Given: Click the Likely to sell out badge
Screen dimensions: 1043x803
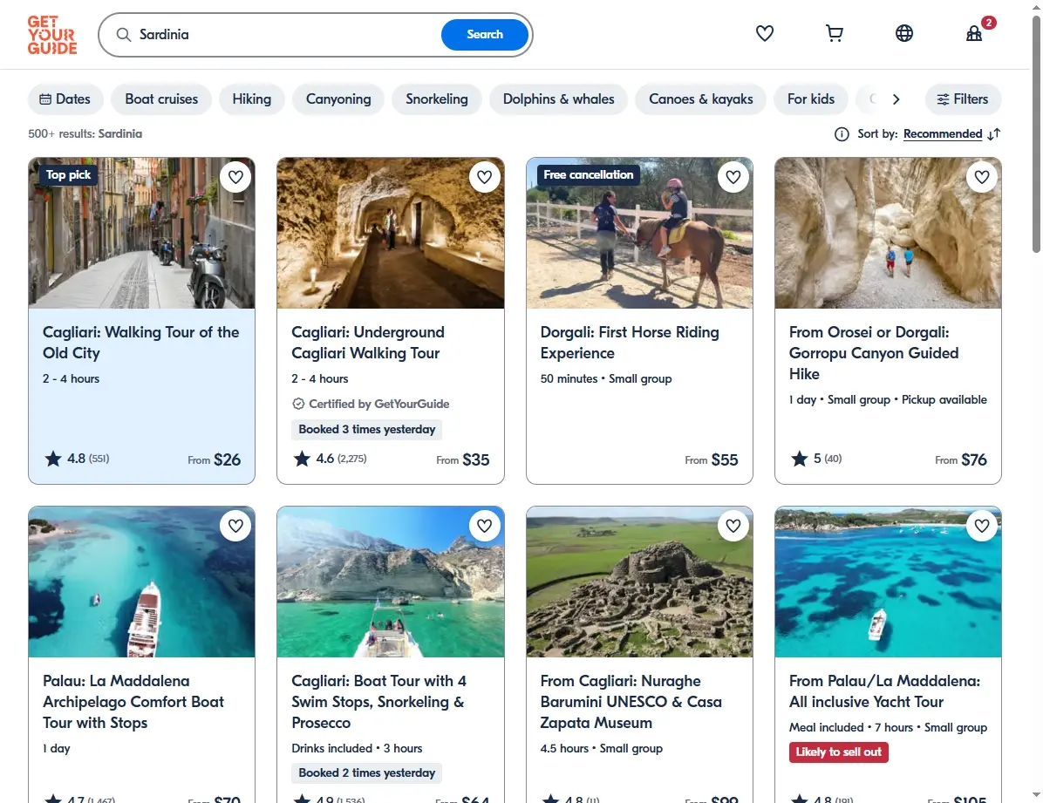Looking at the screenshot, I should [839, 752].
